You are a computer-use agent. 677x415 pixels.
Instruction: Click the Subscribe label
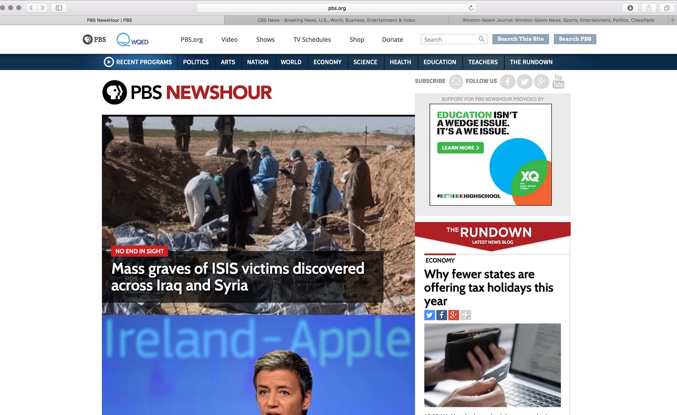[430, 81]
